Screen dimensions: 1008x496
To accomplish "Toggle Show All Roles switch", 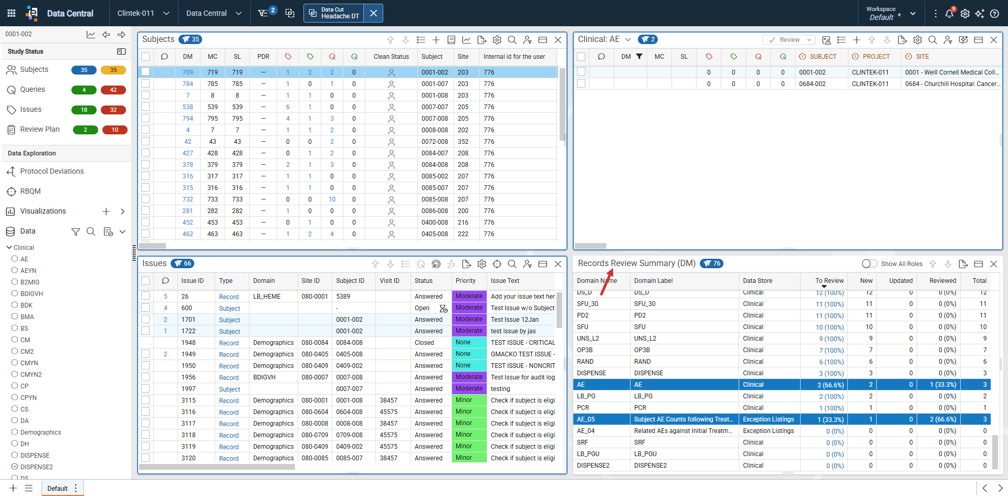I will (869, 263).
